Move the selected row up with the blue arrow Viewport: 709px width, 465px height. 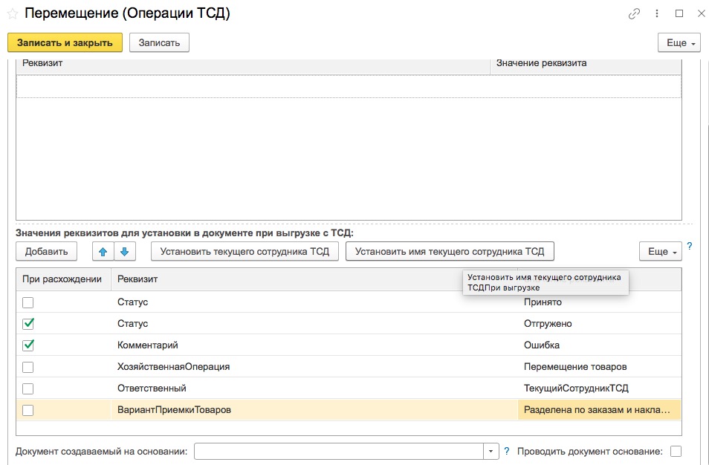pos(103,252)
